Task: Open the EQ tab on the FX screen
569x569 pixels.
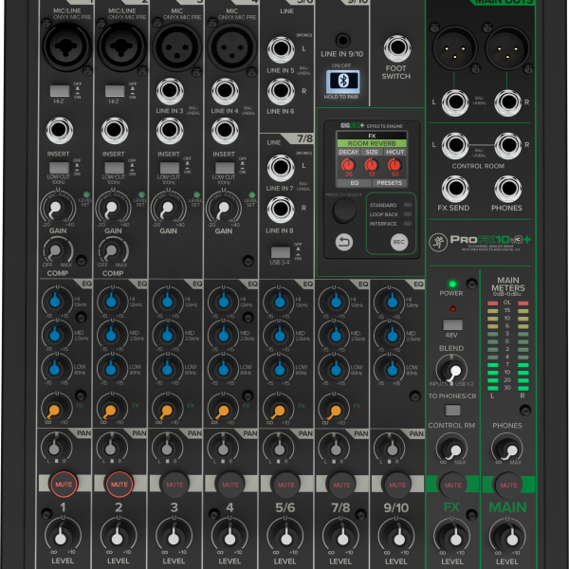Action: [355, 183]
